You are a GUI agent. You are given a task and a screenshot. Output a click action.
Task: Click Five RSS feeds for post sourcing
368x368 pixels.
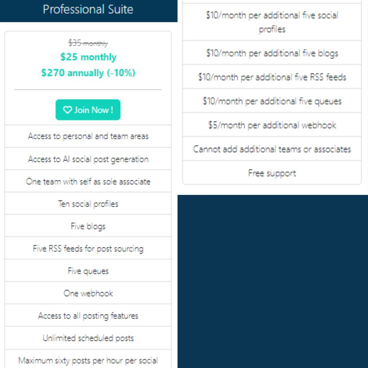pos(88,248)
